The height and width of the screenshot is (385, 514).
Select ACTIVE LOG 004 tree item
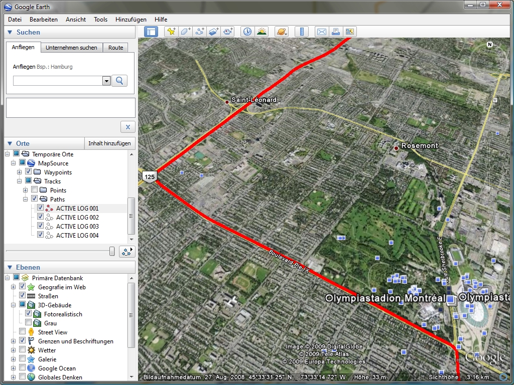point(77,236)
